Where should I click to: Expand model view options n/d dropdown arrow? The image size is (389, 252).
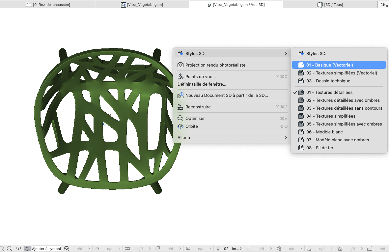point(271,248)
